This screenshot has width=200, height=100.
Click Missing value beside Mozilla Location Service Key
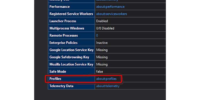[x=102, y=65]
